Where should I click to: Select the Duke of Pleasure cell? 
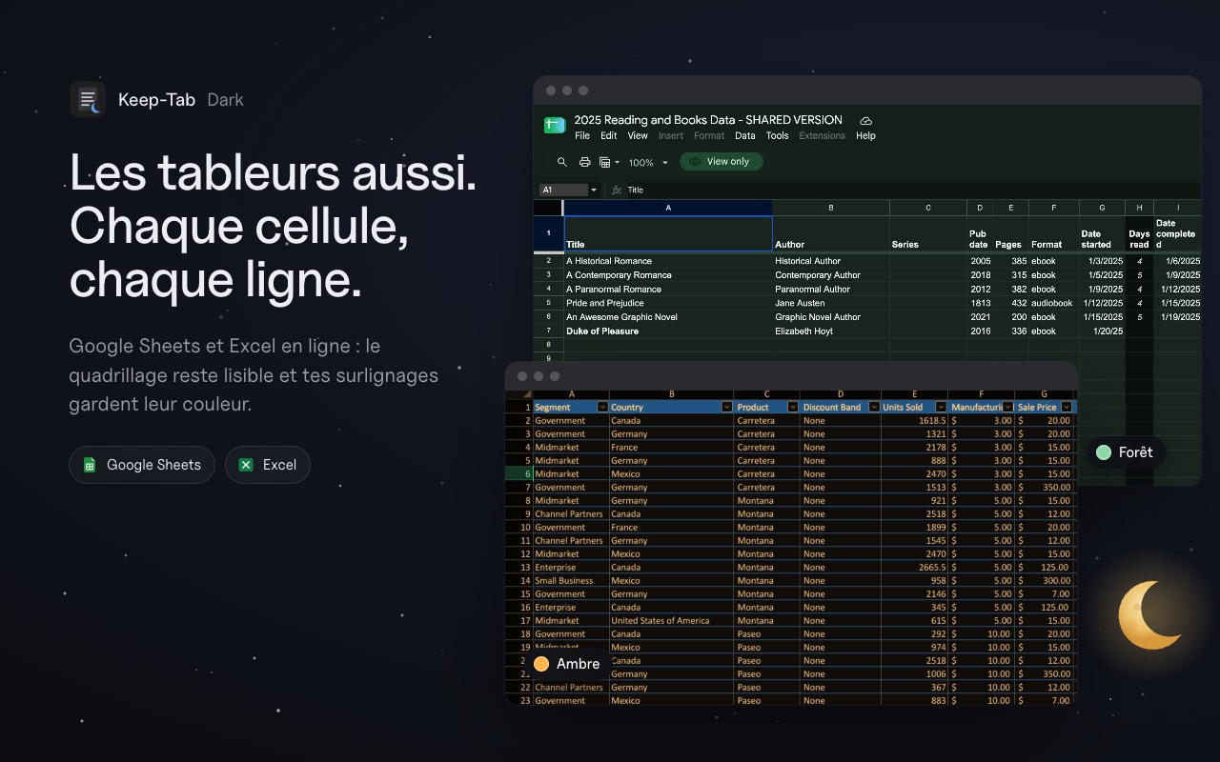668,331
